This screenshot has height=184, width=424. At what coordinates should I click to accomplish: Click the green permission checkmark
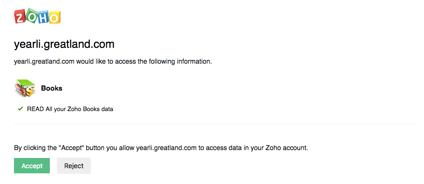click(20, 109)
